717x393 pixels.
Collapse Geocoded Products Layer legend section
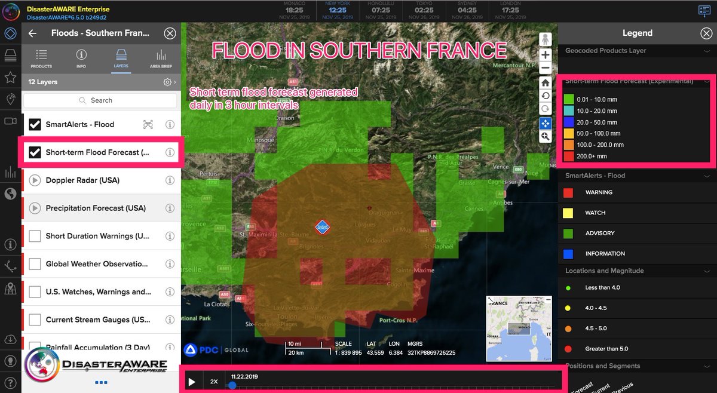[x=706, y=51]
